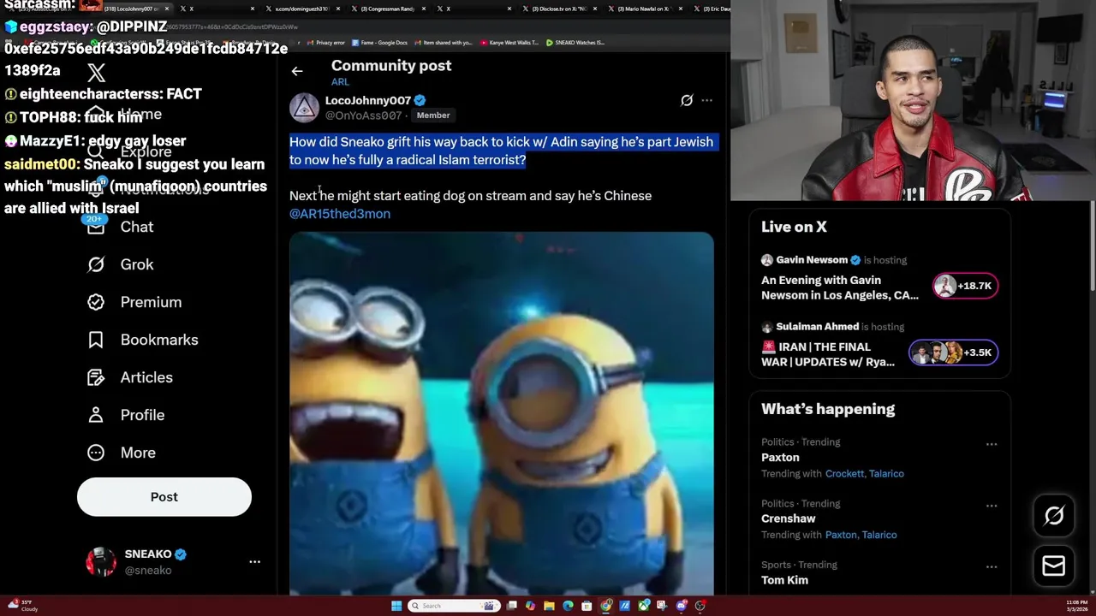Click the Crockett trending link
This screenshot has height=616, width=1096.
click(x=844, y=474)
